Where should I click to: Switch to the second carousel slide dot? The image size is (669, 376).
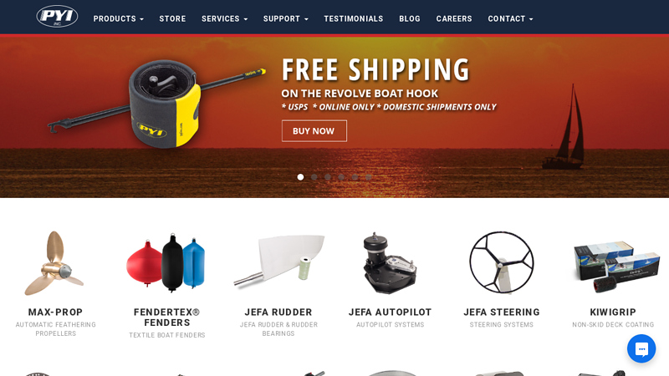(x=314, y=177)
